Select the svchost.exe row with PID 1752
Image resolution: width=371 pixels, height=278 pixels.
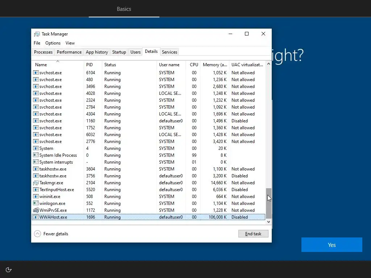149,128
